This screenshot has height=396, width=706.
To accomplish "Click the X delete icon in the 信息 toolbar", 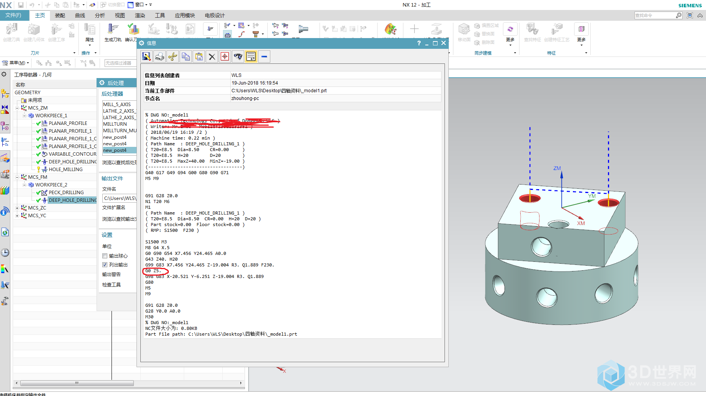I will click(x=212, y=57).
